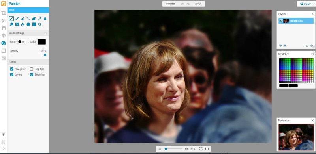Pick a color from the Swatches grid

coord(296,71)
